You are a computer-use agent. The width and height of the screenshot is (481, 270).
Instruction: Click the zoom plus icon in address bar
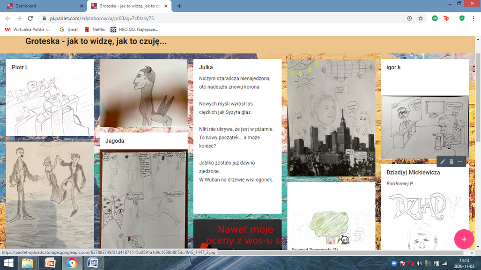pos(409,18)
